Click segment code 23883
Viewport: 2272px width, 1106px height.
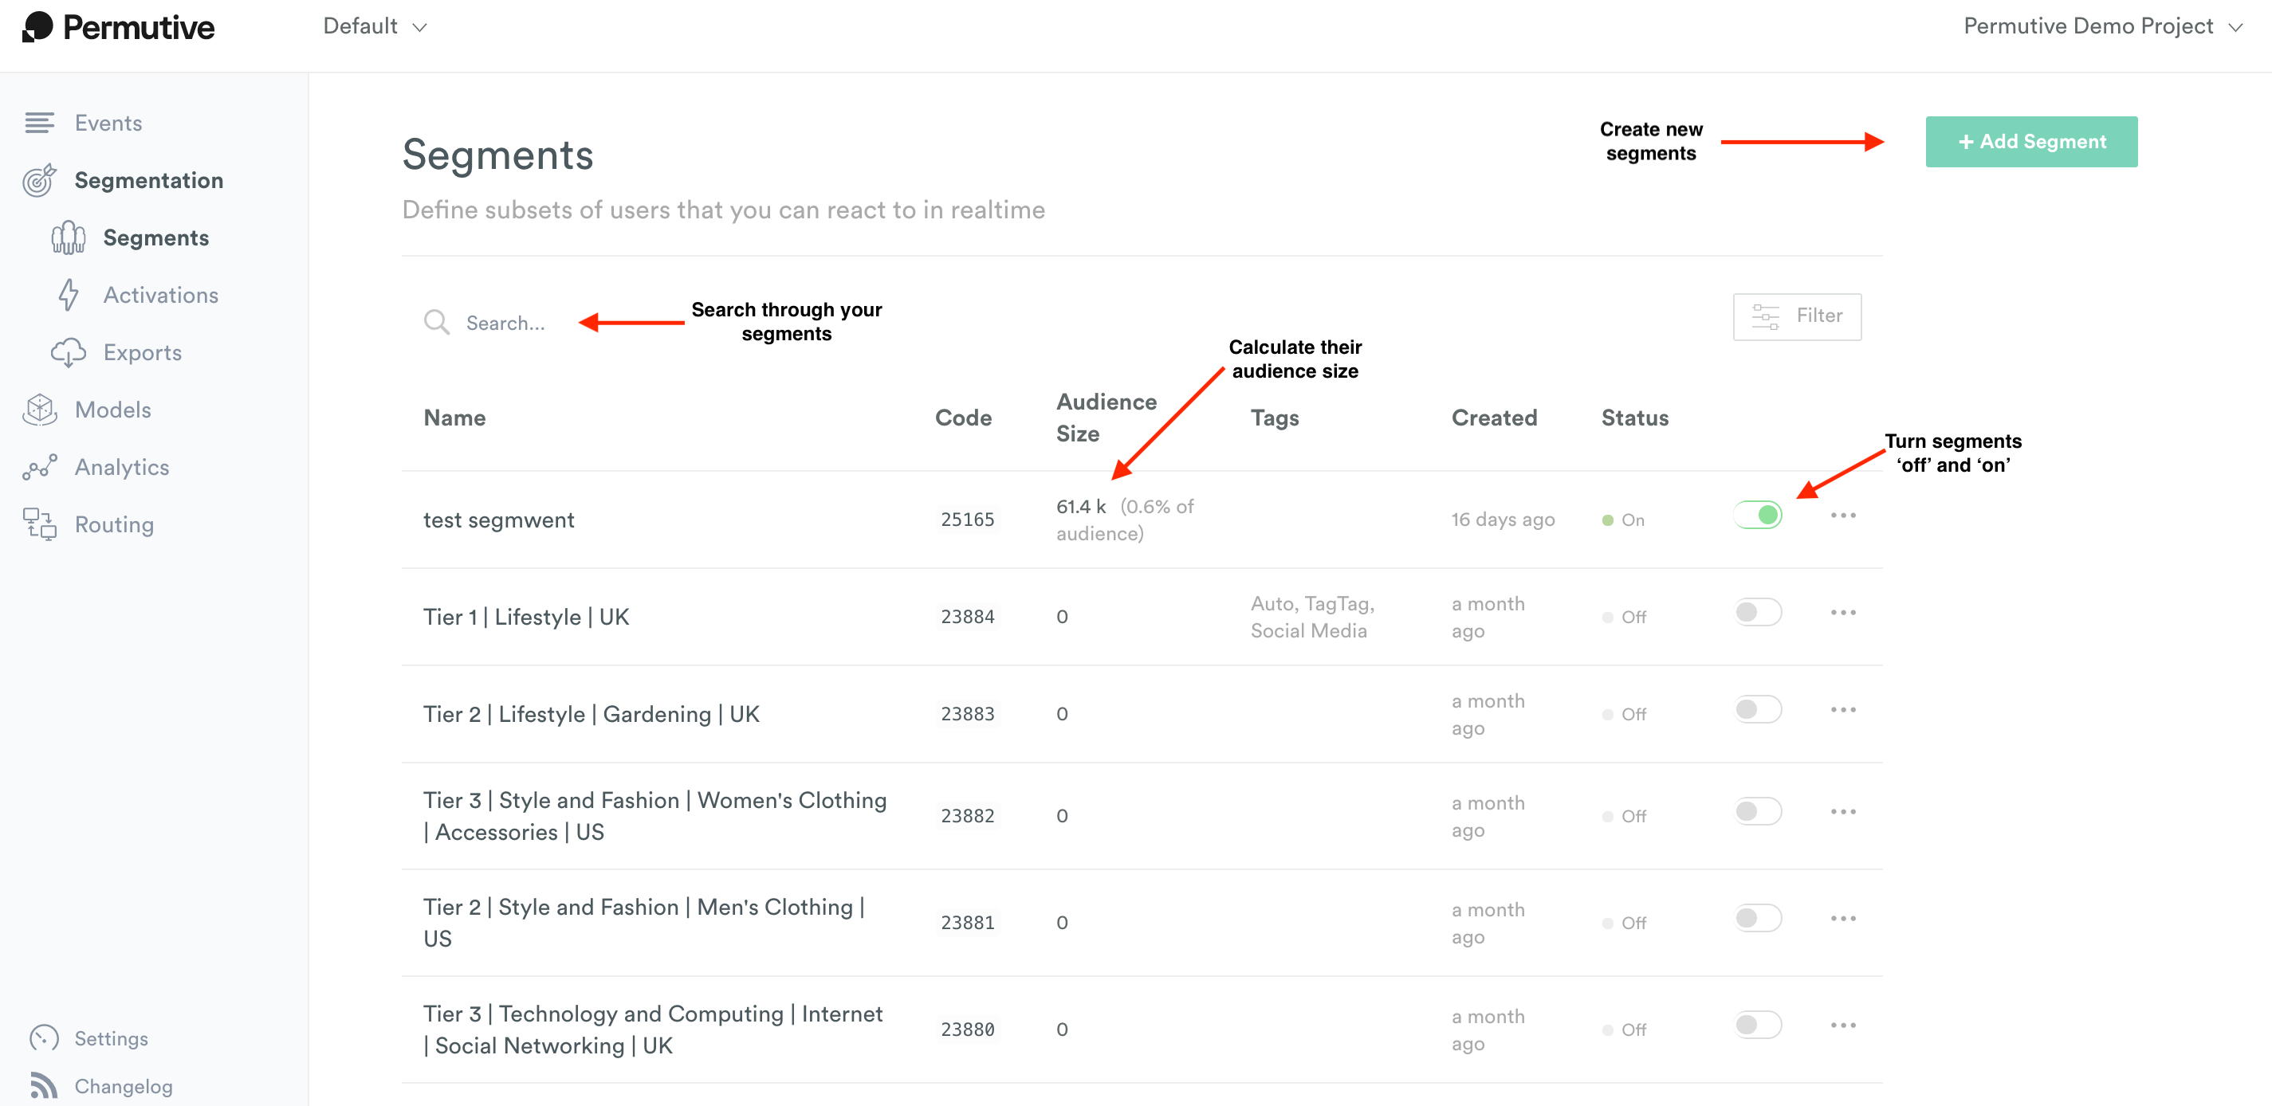[x=967, y=714]
